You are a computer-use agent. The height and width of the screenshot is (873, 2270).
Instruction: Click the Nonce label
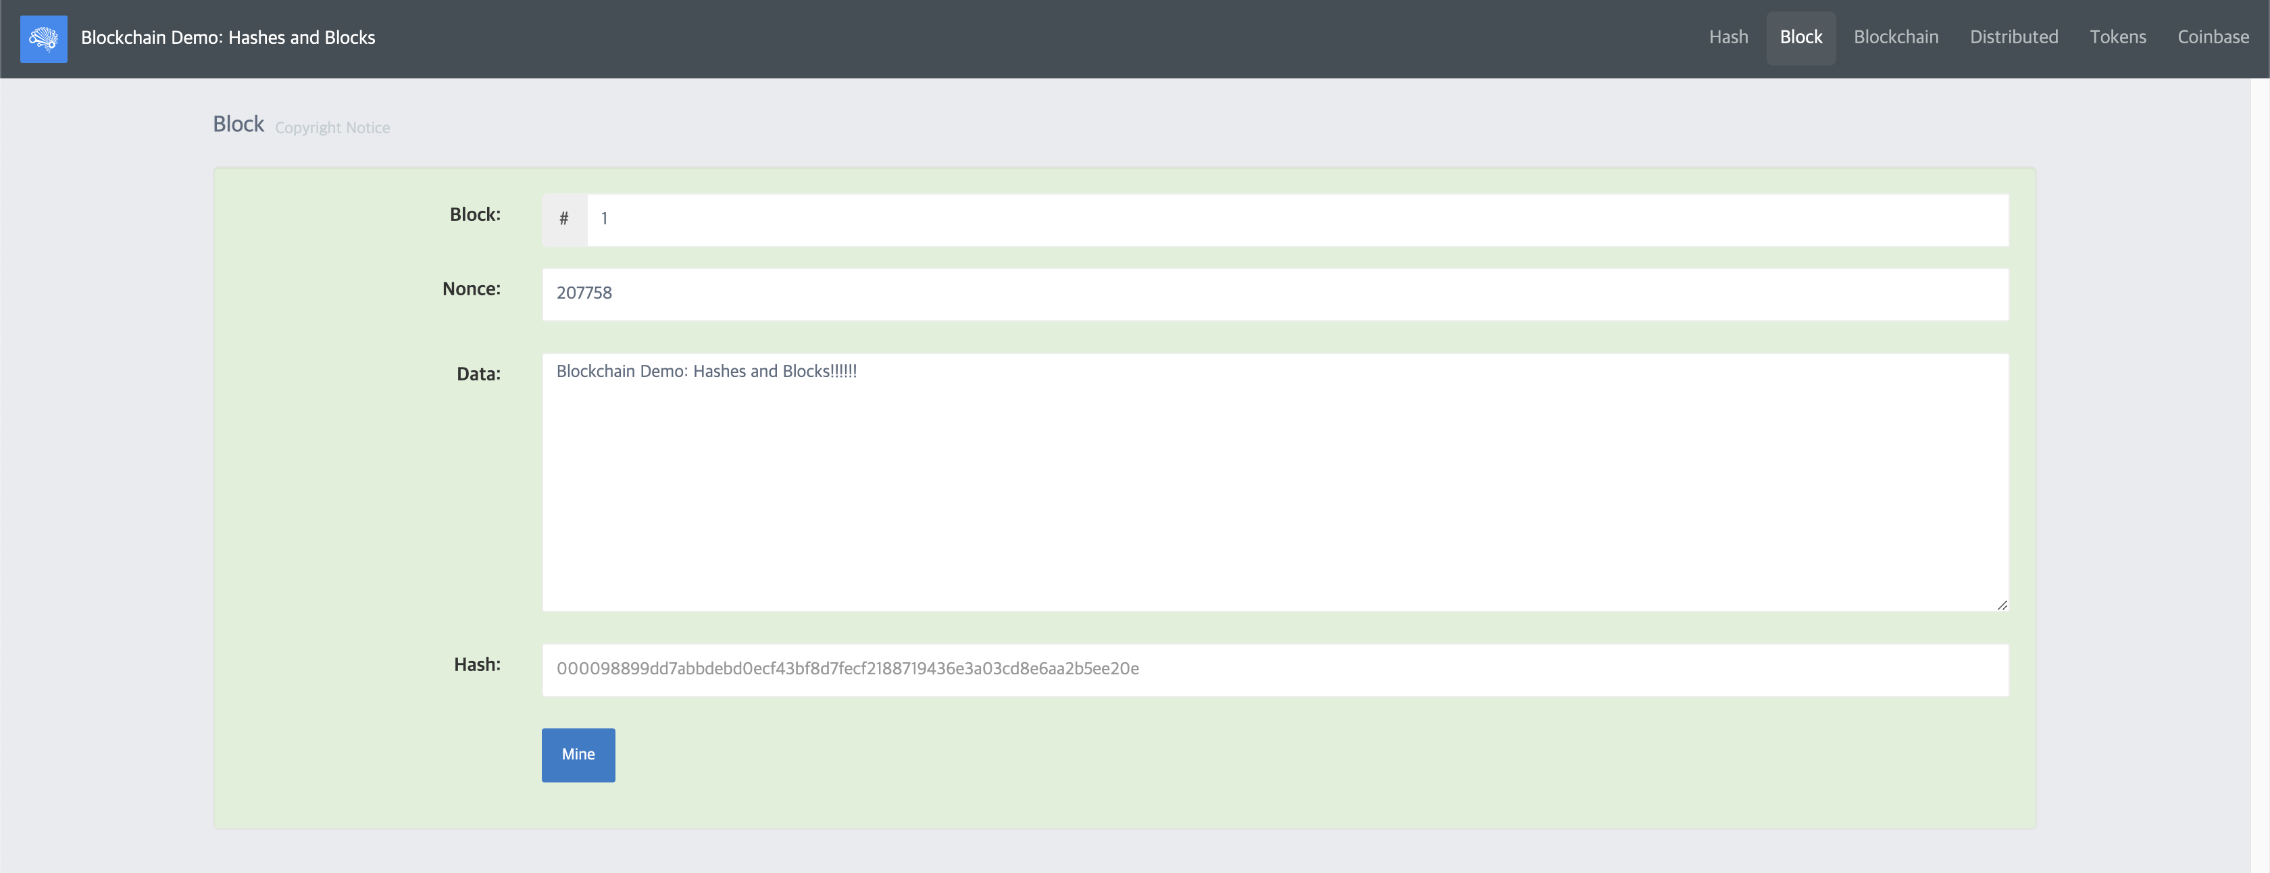[x=471, y=289]
